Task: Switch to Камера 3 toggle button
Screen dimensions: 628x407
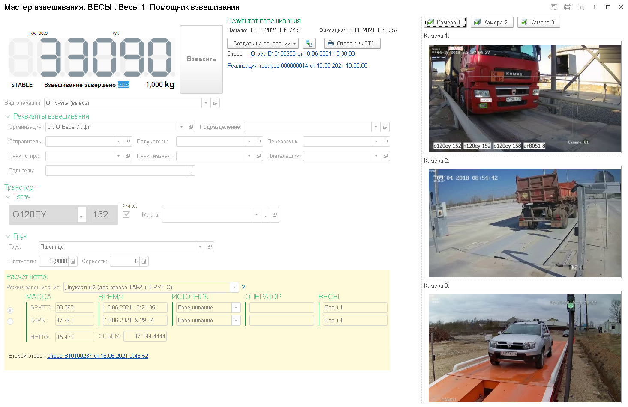Action: click(538, 23)
